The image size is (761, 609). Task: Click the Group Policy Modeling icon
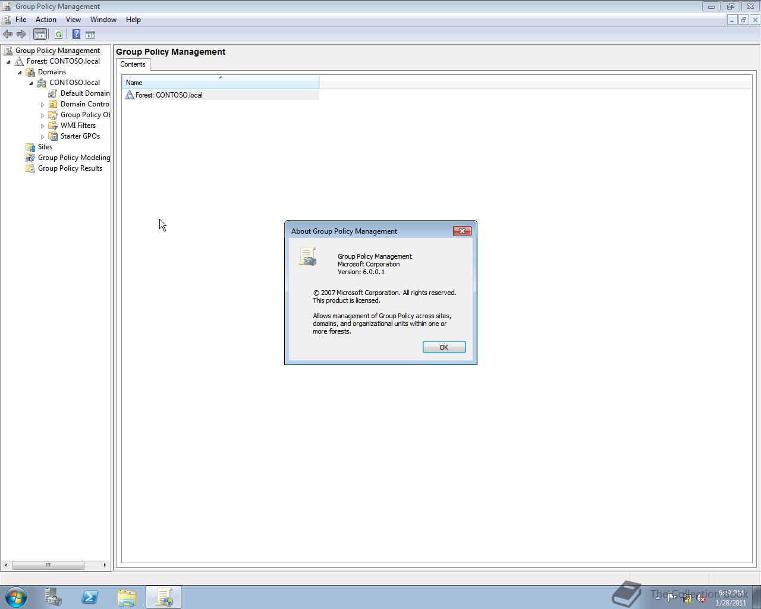[30, 158]
